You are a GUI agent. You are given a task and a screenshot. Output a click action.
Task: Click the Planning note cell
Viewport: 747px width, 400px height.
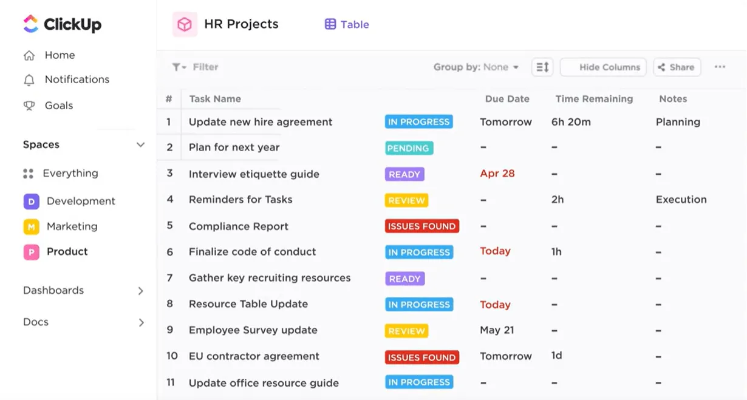pos(678,122)
